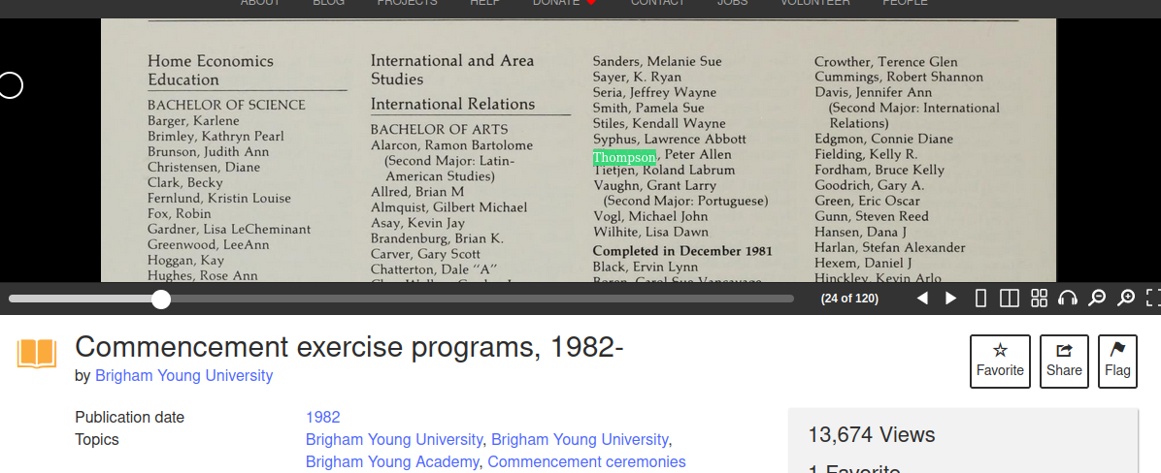Click the name Harlan, Stefan Alexander
Image resolution: width=1161 pixels, height=473 pixels.
click(890, 247)
